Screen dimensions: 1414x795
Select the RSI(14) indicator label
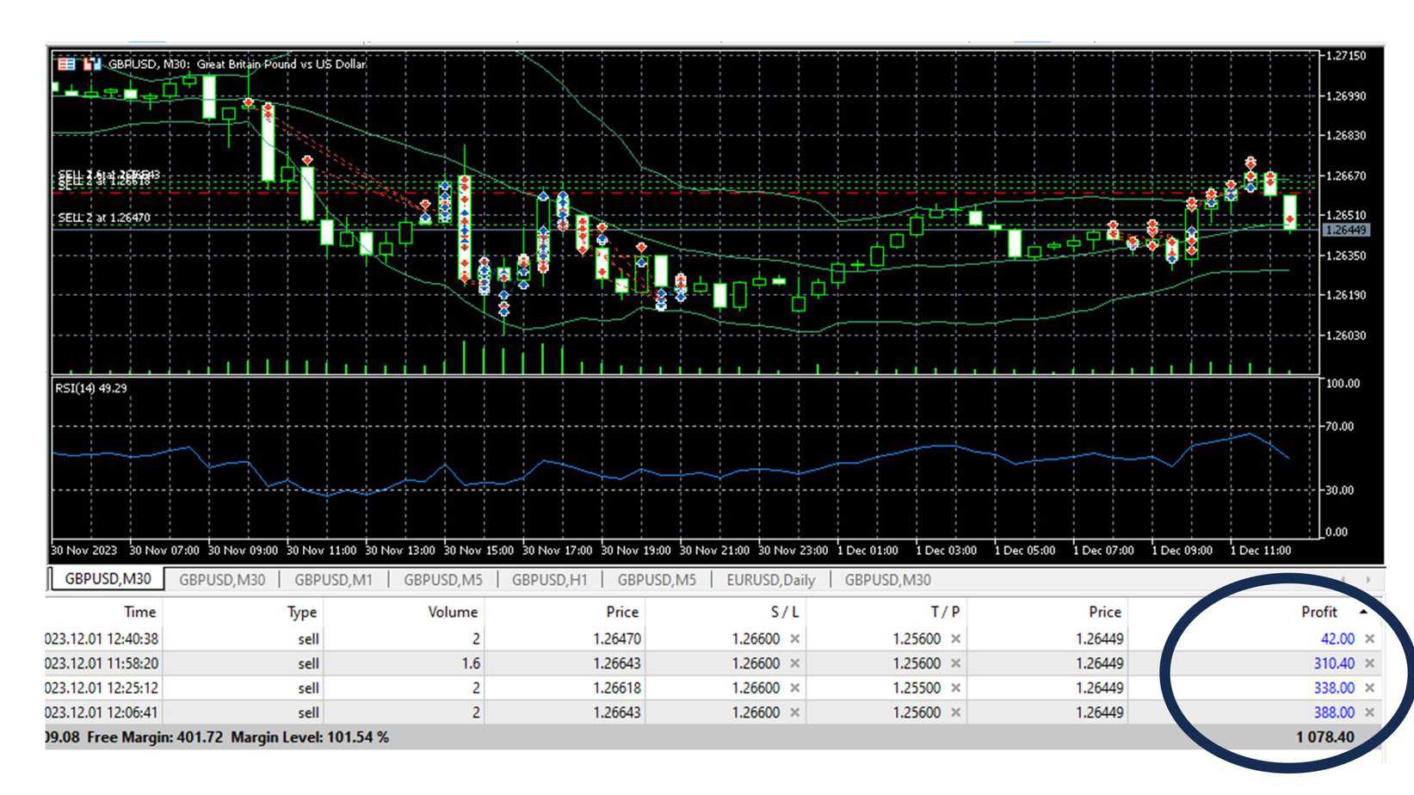(90, 388)
